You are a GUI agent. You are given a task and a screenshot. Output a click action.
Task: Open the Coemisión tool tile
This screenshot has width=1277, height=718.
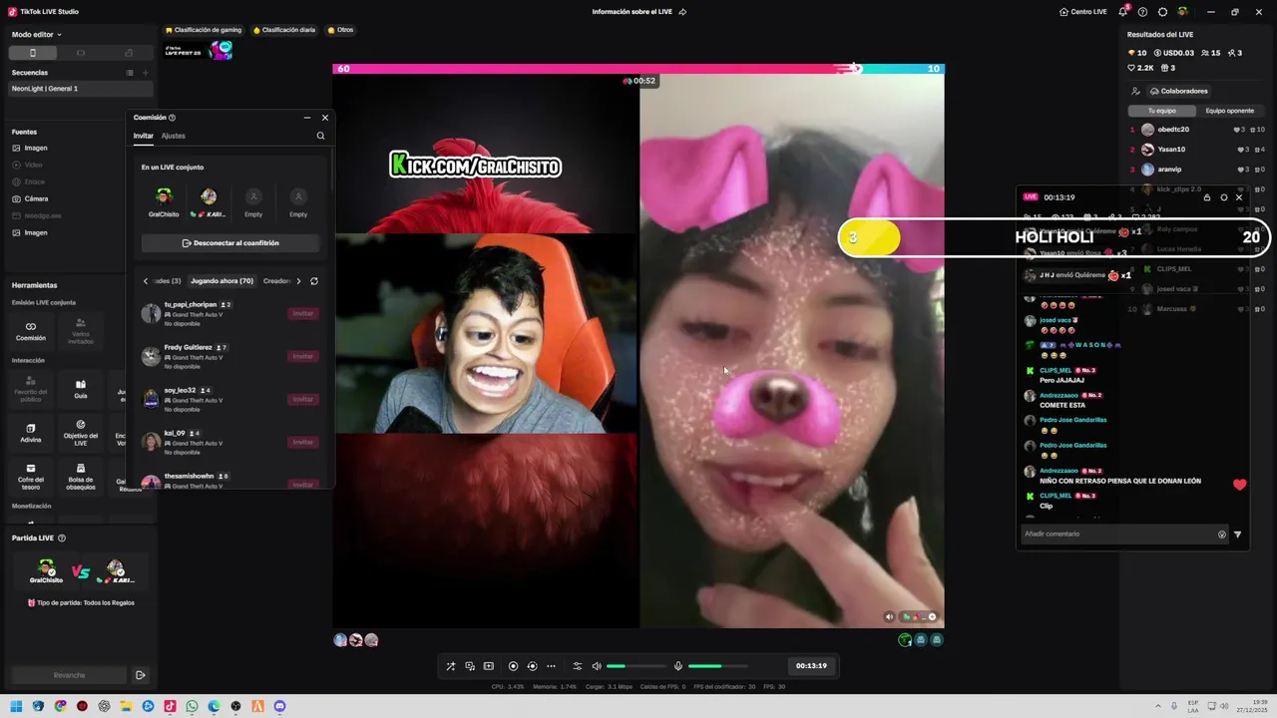tap(31, 331)
